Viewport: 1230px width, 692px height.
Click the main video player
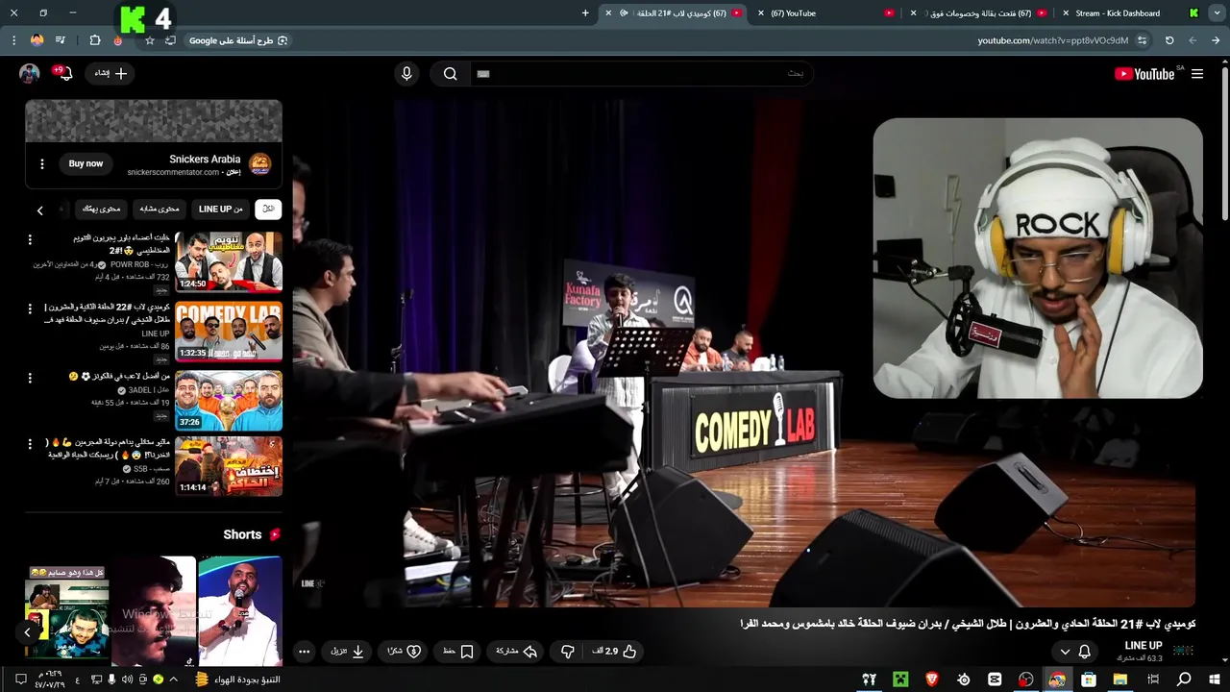coord(744,354)
